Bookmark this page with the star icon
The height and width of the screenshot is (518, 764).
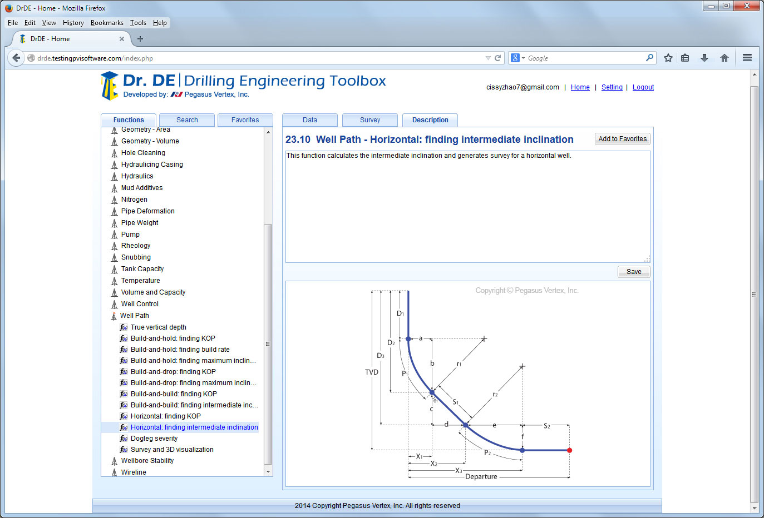point(668,58)
